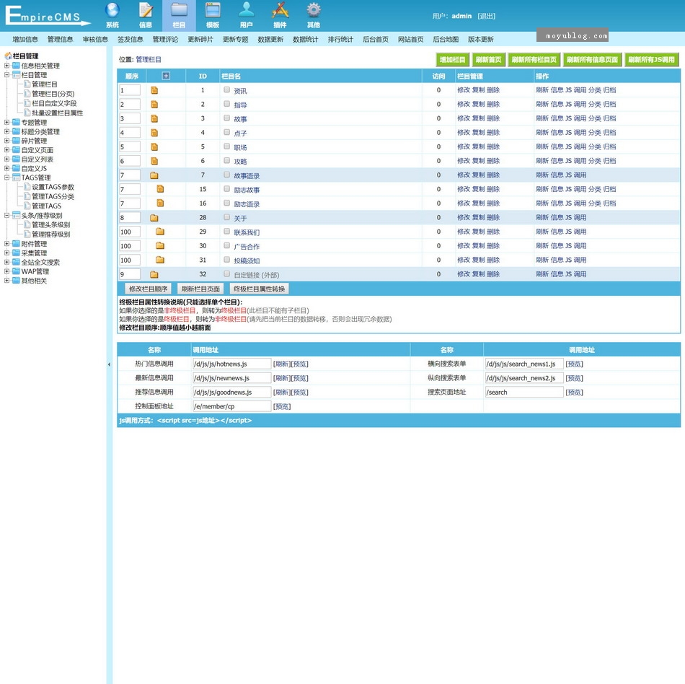
Task: Open the 增加信息 menu item
Action: tap(25, 40)
